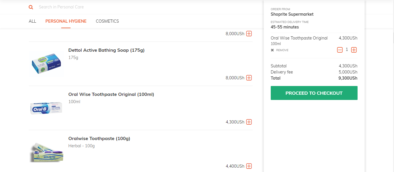Click the orange search magnifier icon
This screenshot has height=172, width=394.
[x=31, y=7]
